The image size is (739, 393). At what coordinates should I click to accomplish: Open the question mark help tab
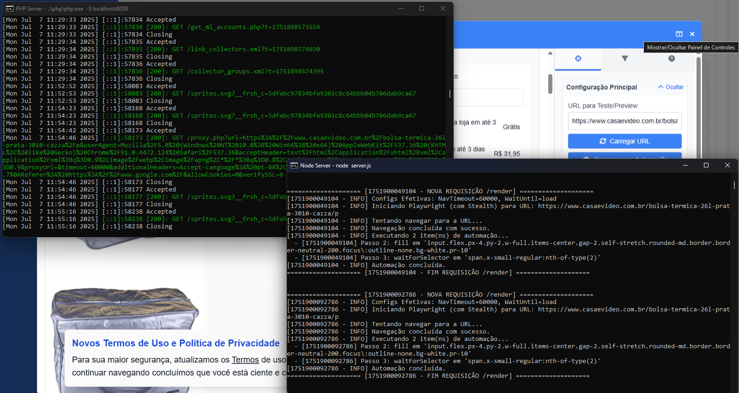pos(672,59)
